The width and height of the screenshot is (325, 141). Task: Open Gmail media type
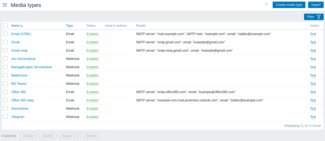click(16, 42)
